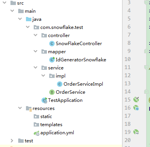This screenshot has width=150, height=147.
Task: Select the controller package label
Action: [59, 35]
